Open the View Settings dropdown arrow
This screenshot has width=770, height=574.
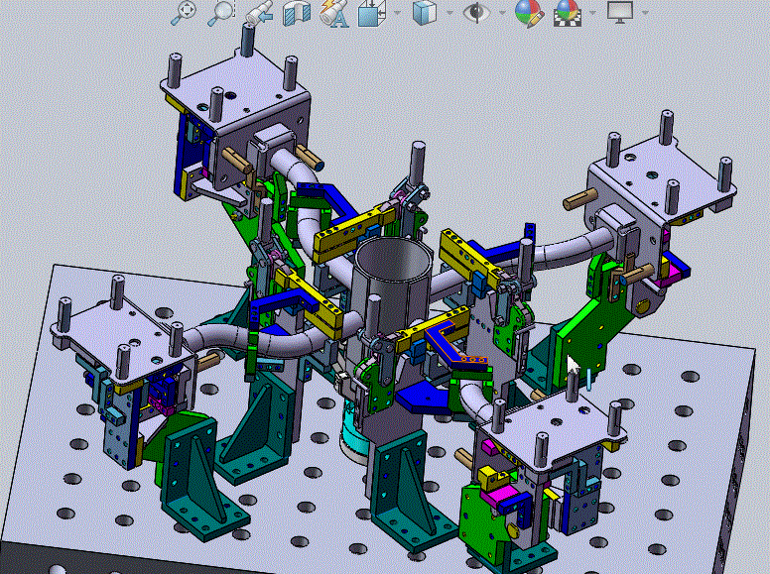point(646,13)
